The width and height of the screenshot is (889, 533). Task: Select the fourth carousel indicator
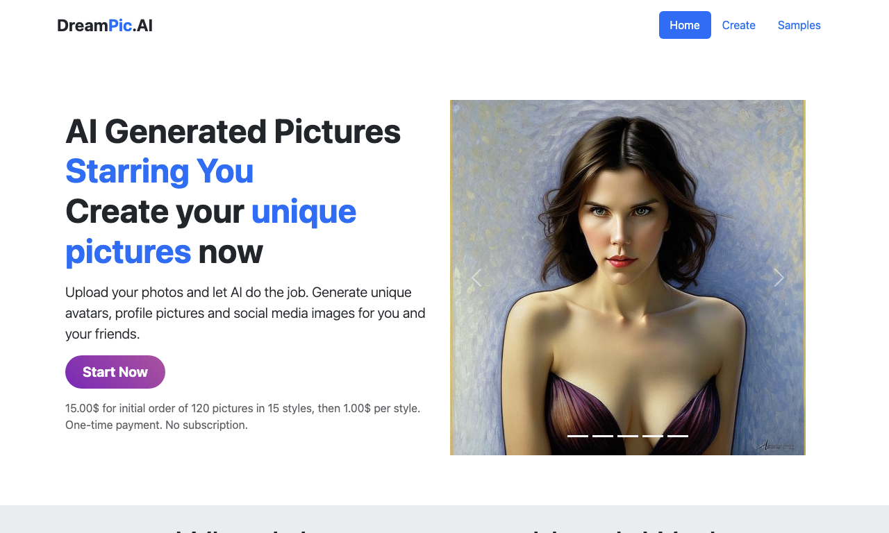[x=653, y=436]
